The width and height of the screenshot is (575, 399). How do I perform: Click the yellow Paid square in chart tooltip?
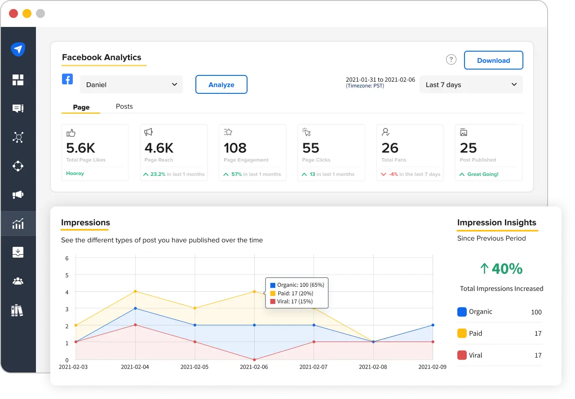pyautogui.click(x=273, y=293)
